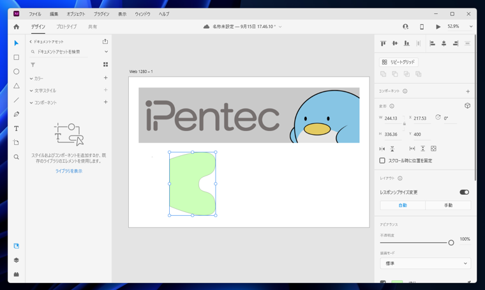Screen dimensions: 485x290
Task: Add a new component asset
Action: (x=105, y=102)
